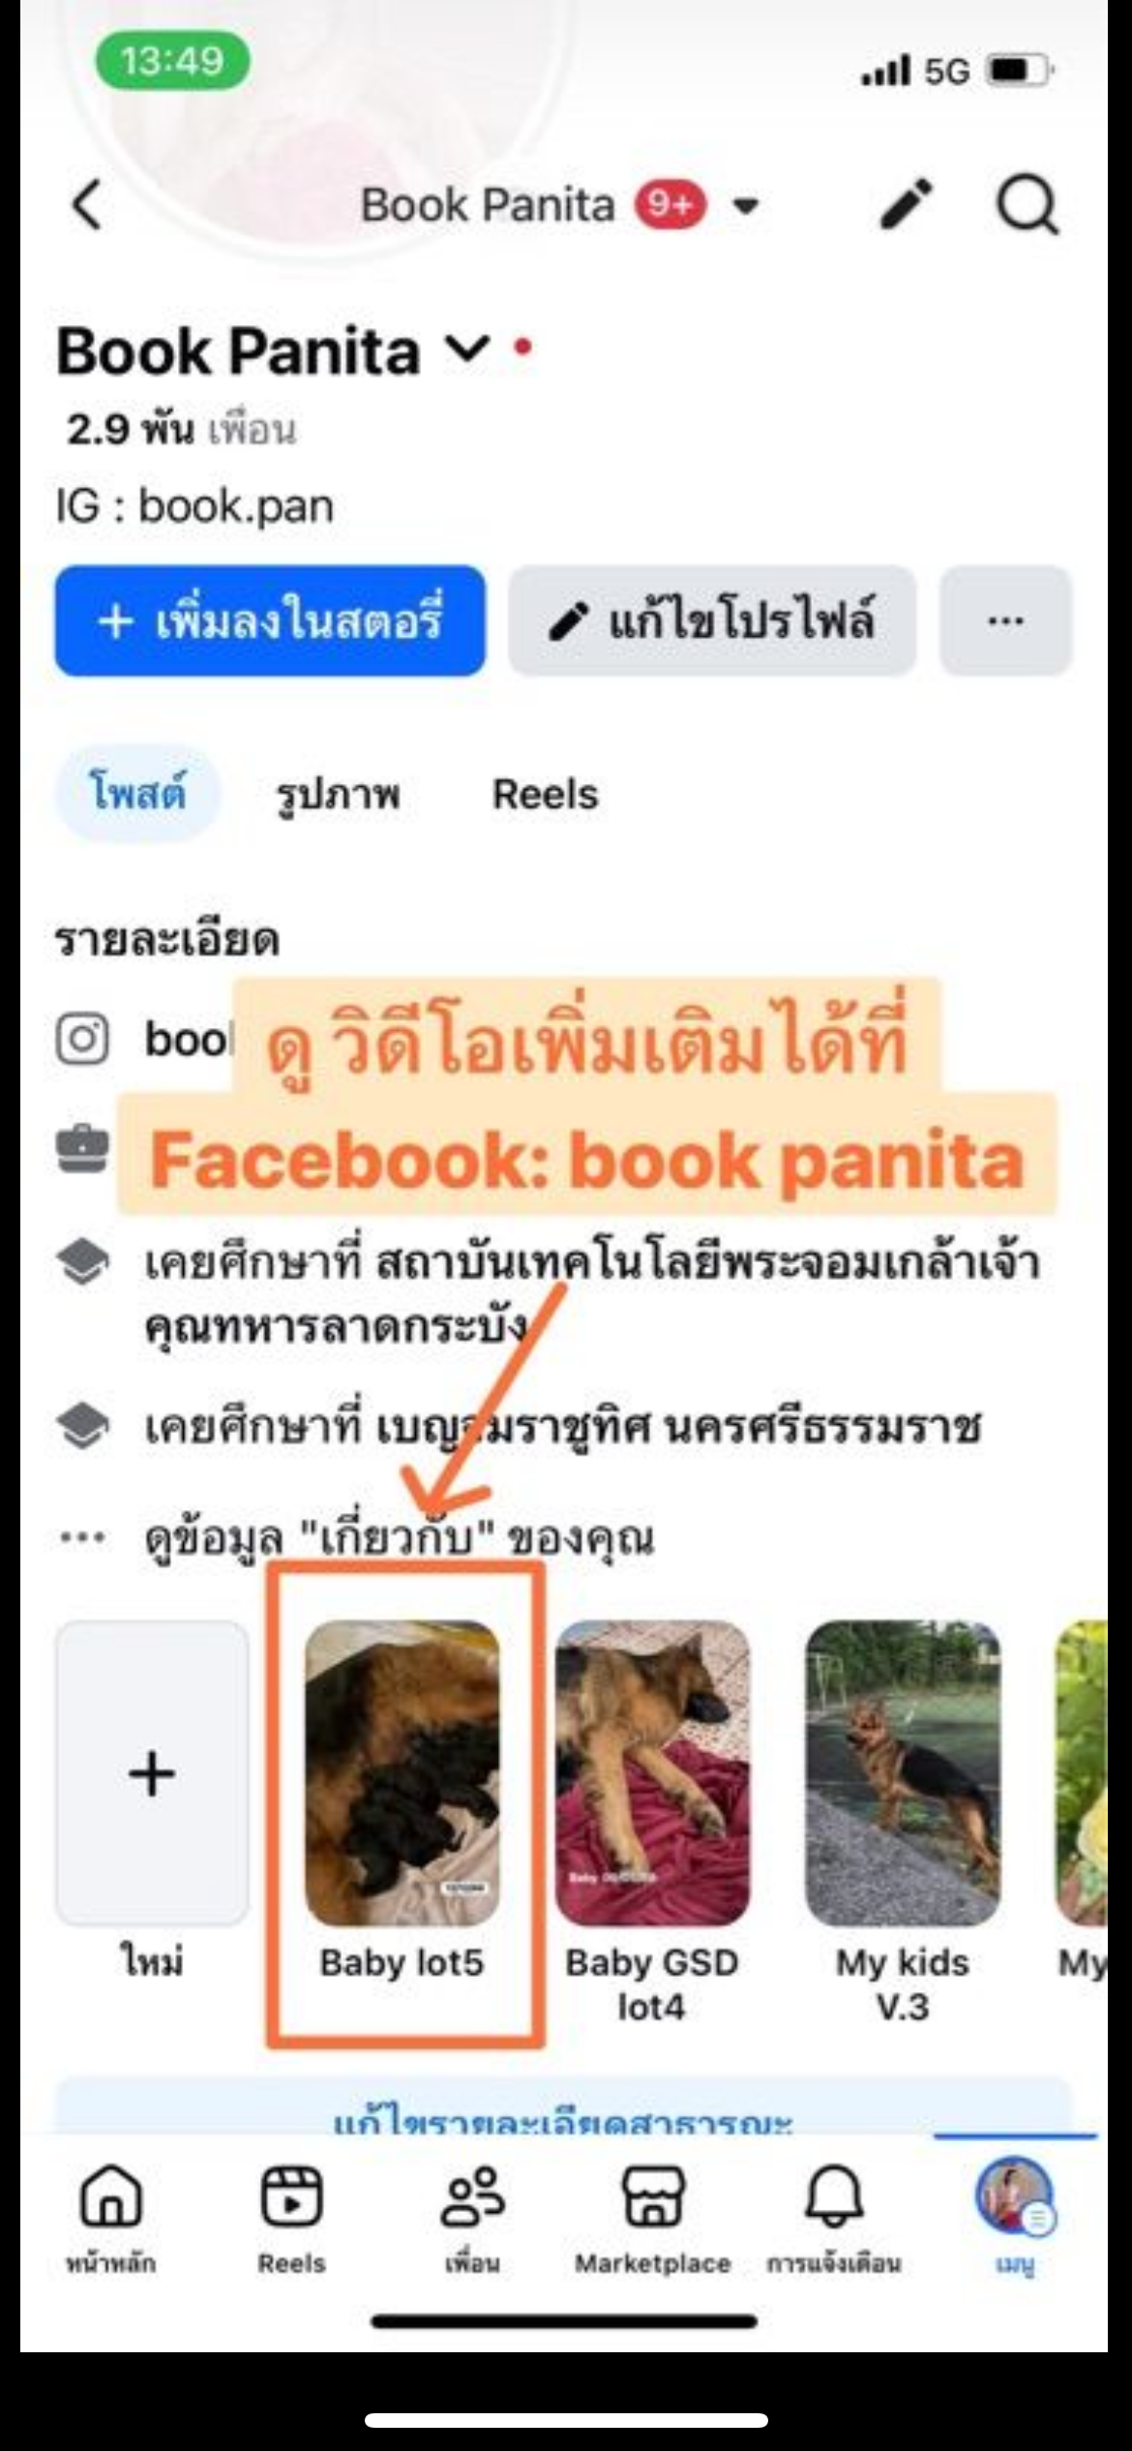Open Baby lot5 highlight thumbnail
This screenshot has height=2451, width=1132.
pyautogui.click(x=402, y=1773)
